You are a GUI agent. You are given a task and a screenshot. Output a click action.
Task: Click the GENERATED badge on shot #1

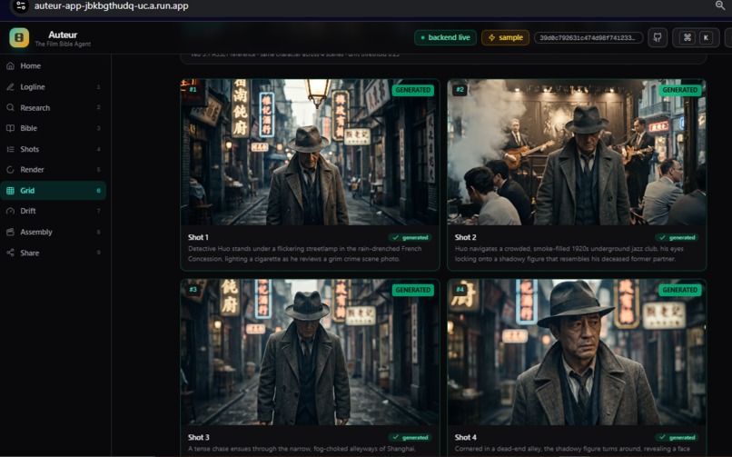[412, 90]
